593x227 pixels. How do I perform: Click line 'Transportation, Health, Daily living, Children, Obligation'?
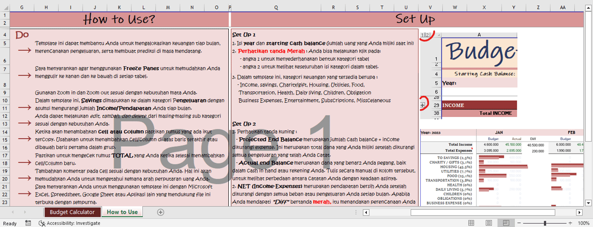click(304, 93)
